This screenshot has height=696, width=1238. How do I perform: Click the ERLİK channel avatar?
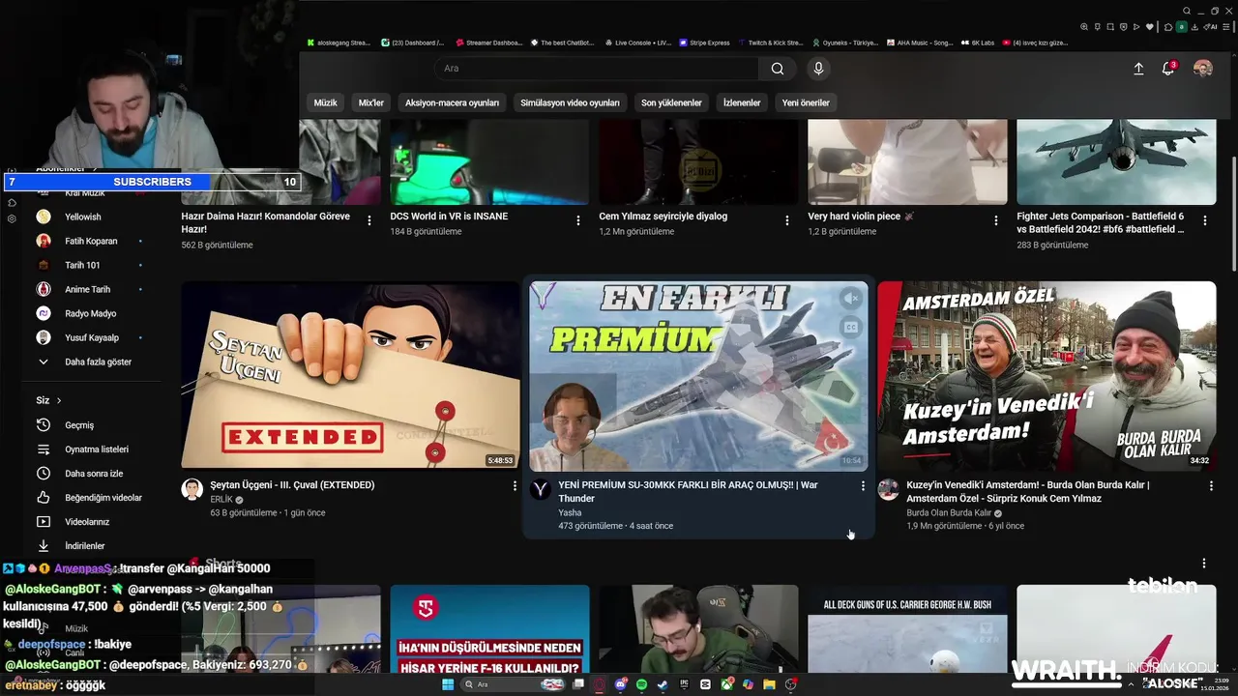(192, 489)
